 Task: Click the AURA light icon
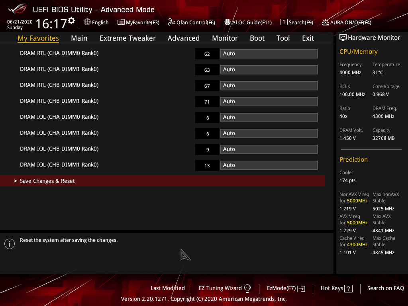point(325,22)
